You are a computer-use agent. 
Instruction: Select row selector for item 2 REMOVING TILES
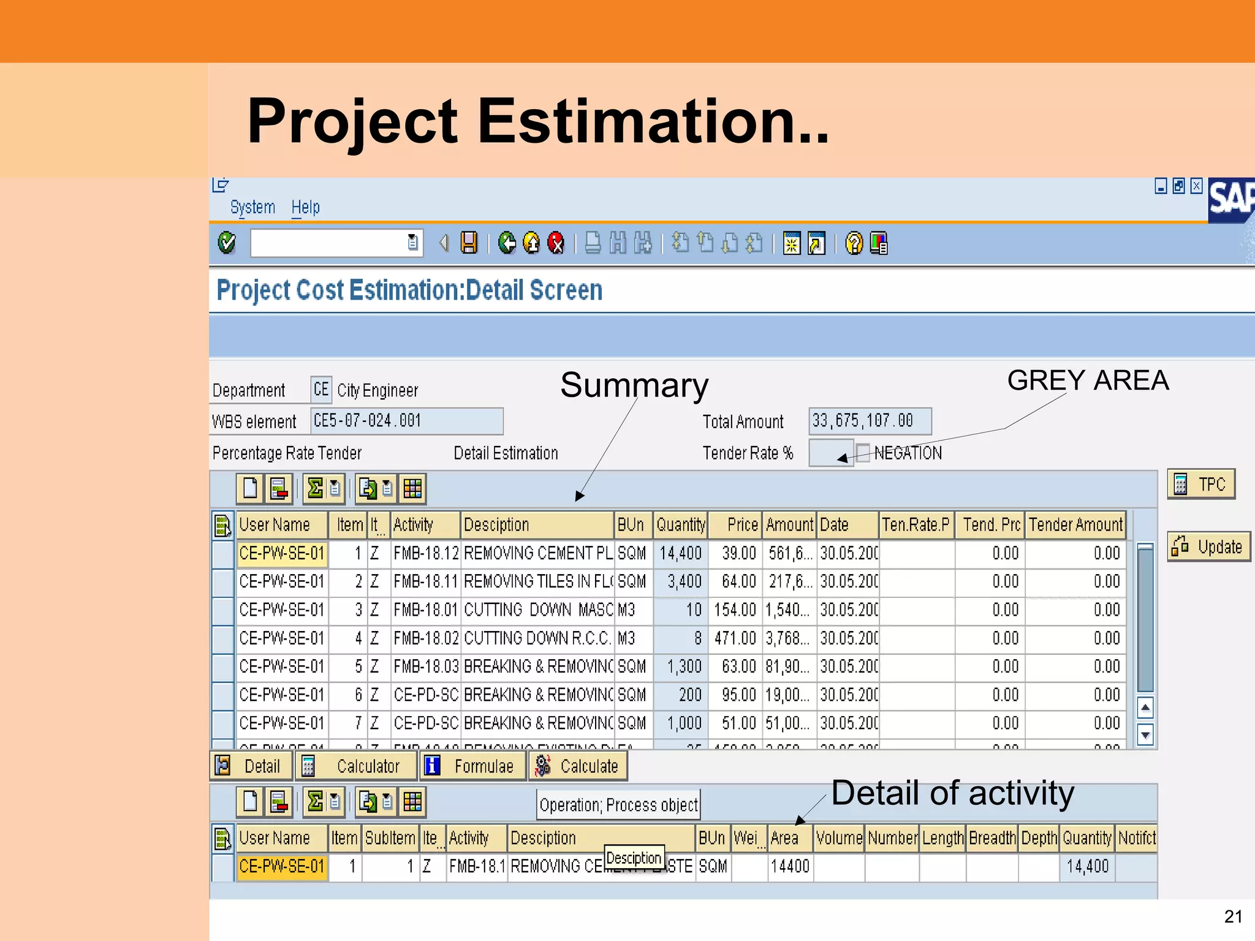tap(223, 582)
